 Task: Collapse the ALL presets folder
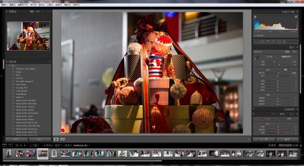pos(10,65)
